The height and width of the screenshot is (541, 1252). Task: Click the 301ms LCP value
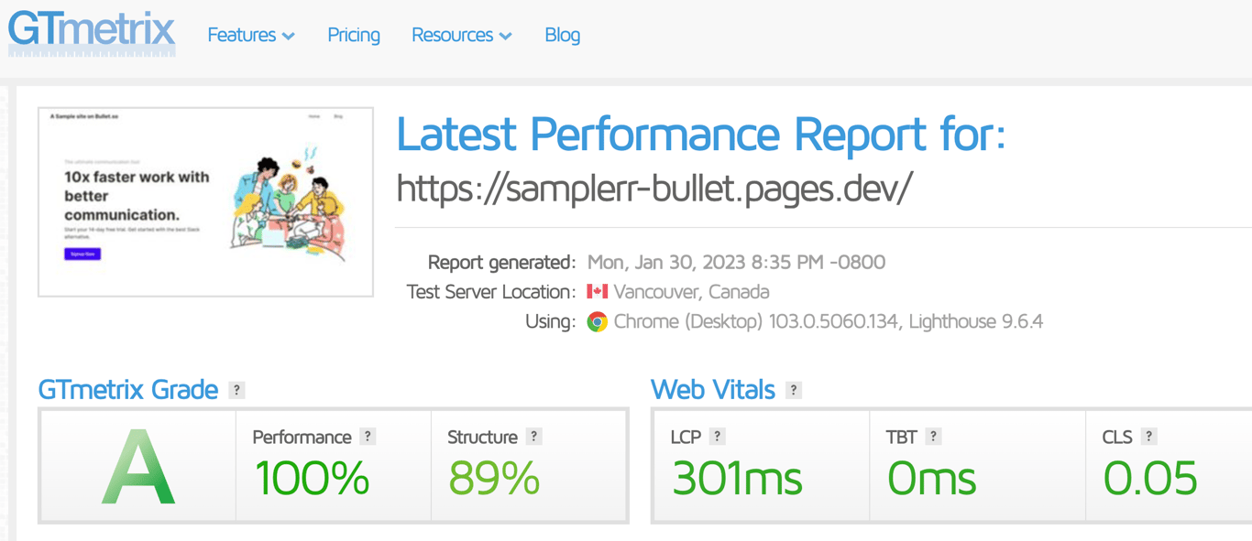(737, 478)
